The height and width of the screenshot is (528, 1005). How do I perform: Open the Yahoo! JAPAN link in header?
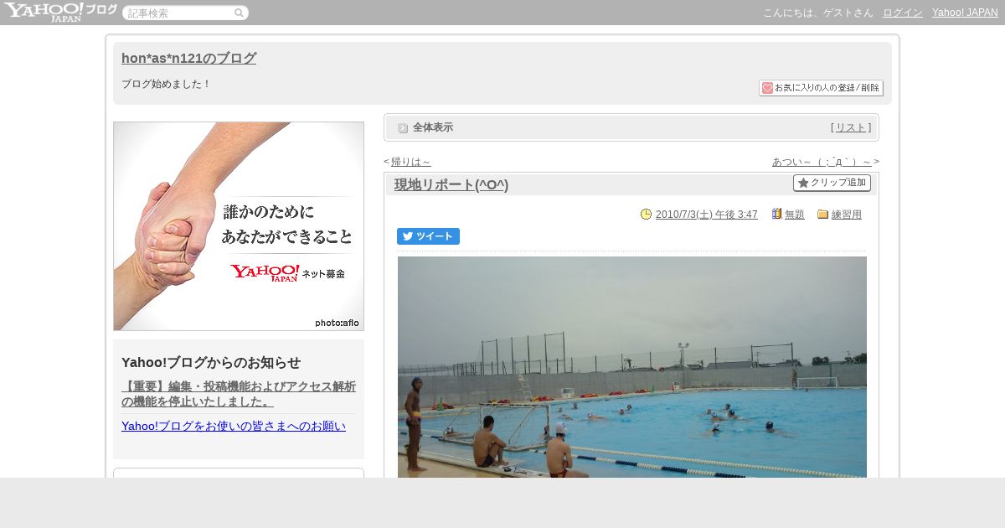[x=965, y=13]
